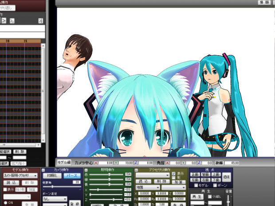This screenshot has width=275, height=206.
Task: Click the 追従 follow button
Action: [226, 177]
